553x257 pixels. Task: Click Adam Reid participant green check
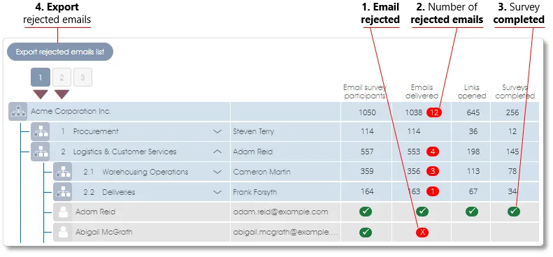[x=366, y=212]
